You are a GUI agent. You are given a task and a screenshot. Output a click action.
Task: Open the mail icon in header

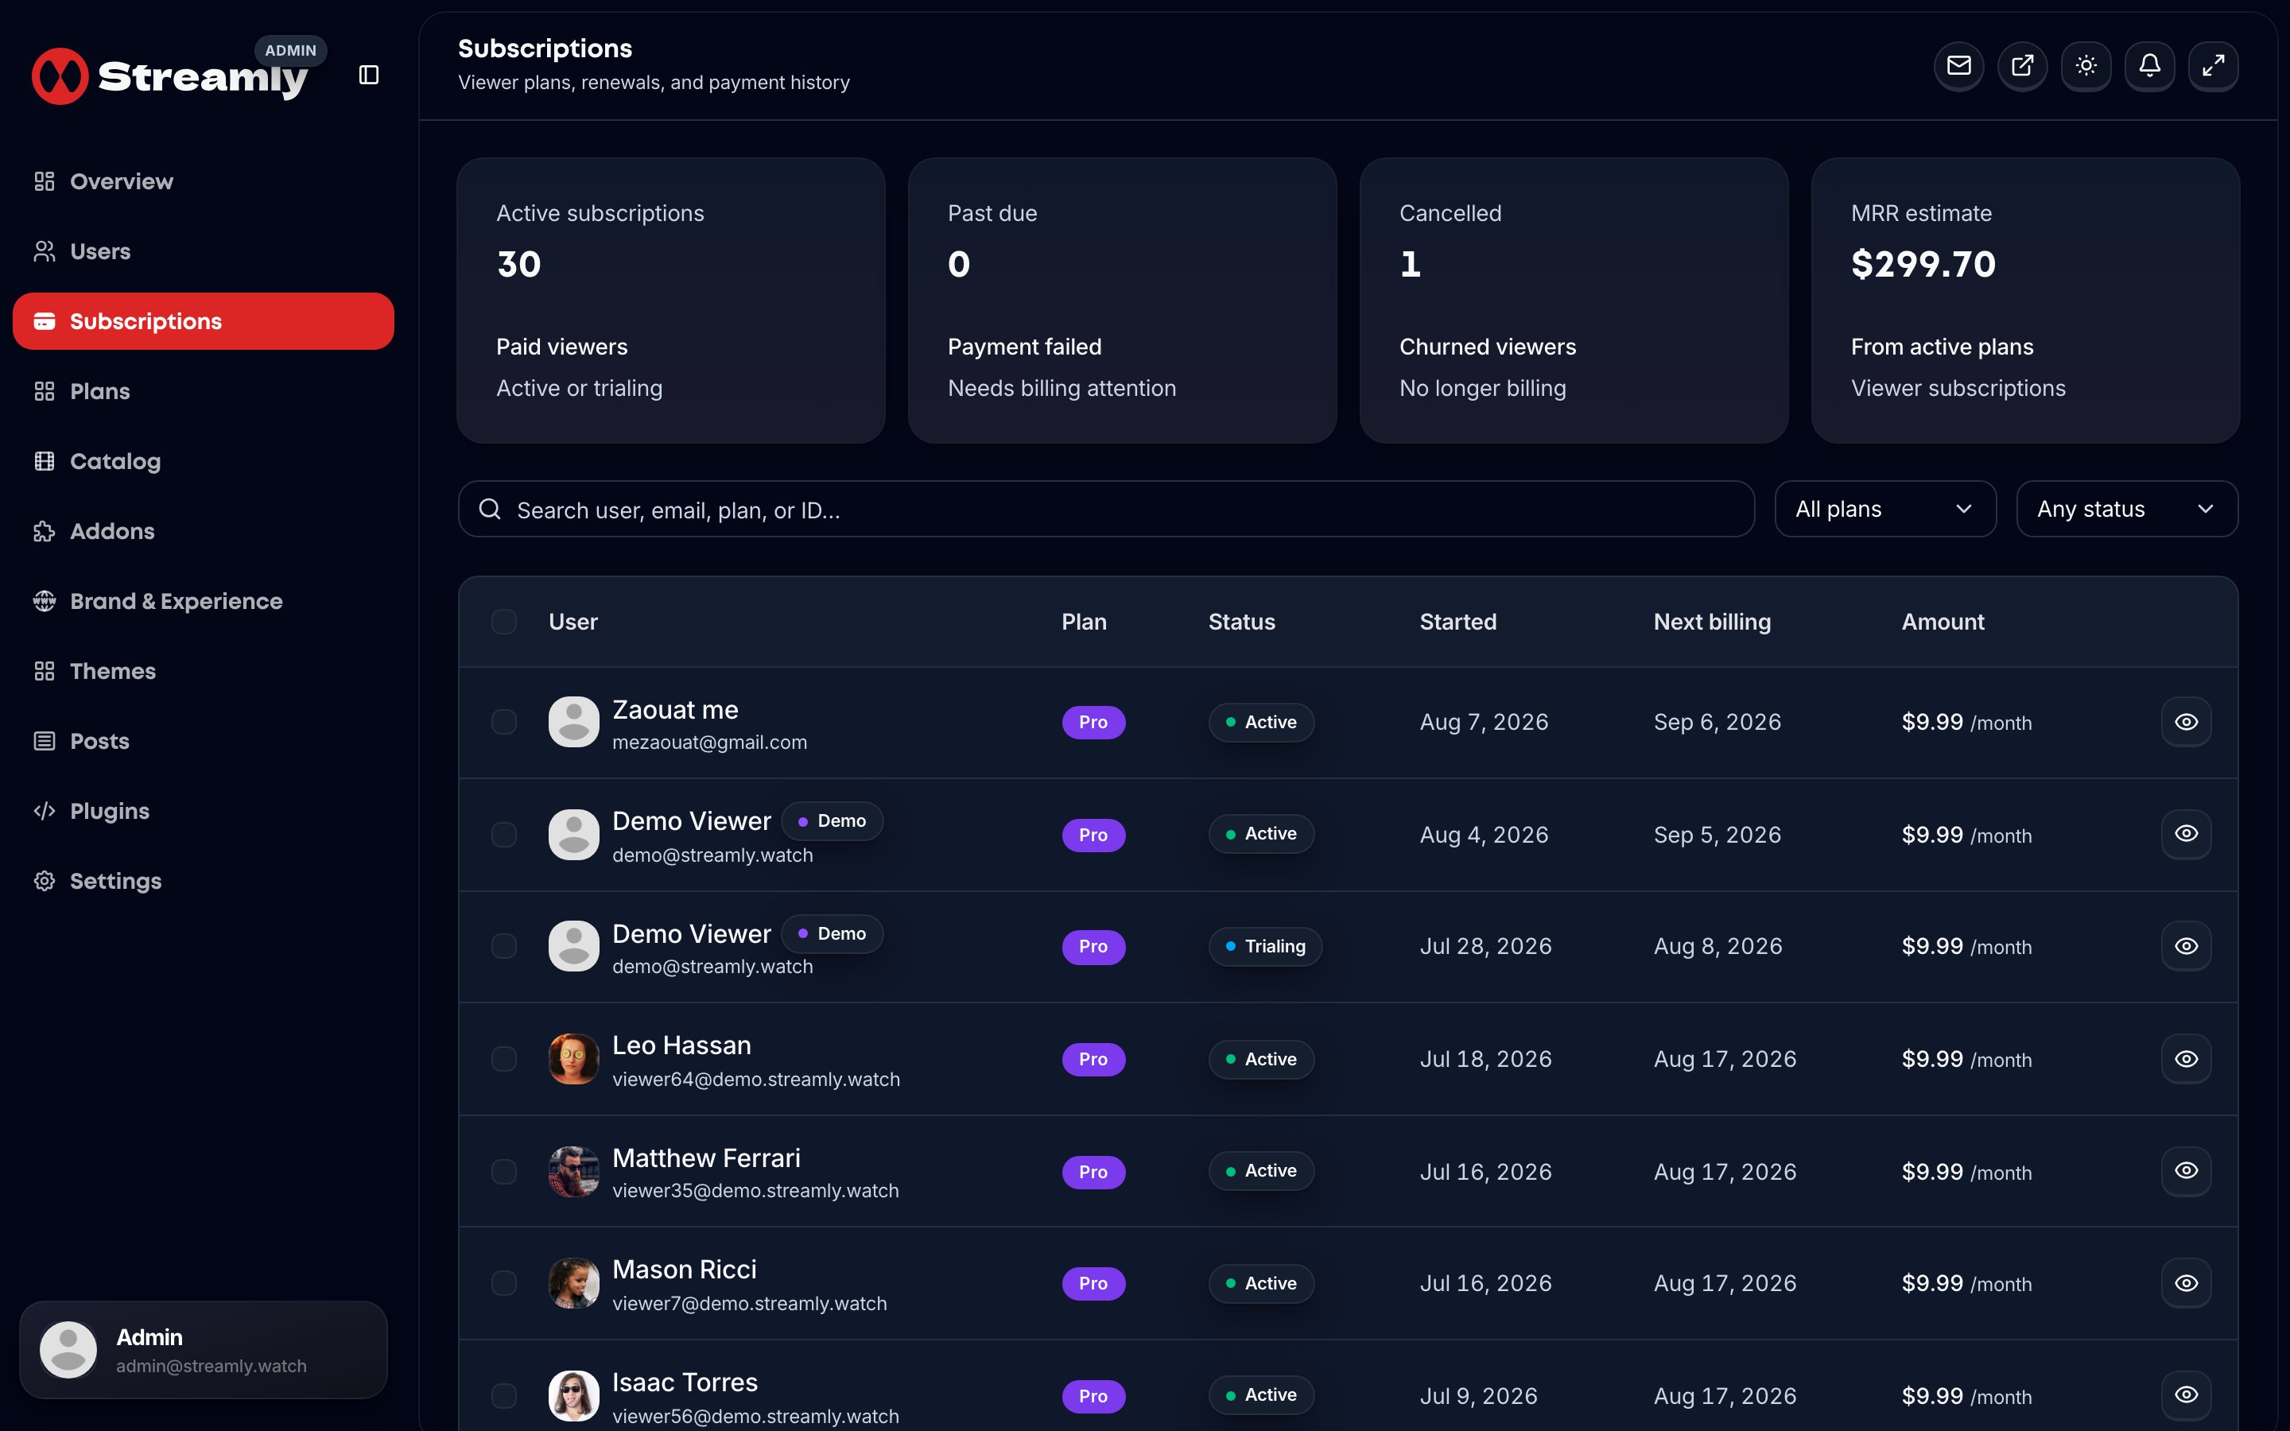coord(1958,65)
